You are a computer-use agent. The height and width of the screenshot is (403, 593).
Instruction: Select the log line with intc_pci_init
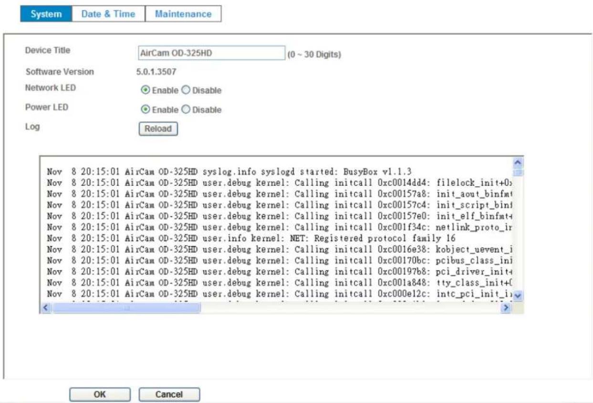tap(280, 294)
